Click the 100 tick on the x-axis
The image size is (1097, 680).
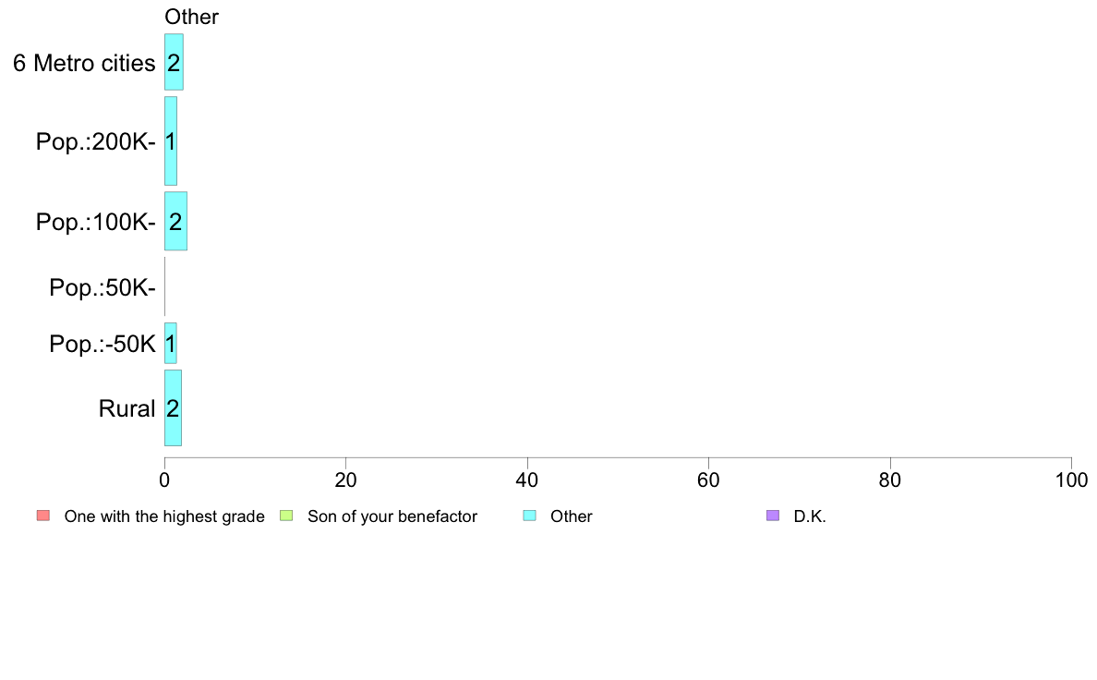[1071, 480]
